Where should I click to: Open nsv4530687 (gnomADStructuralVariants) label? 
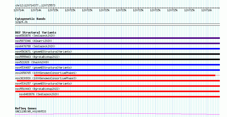click(44, 68)
